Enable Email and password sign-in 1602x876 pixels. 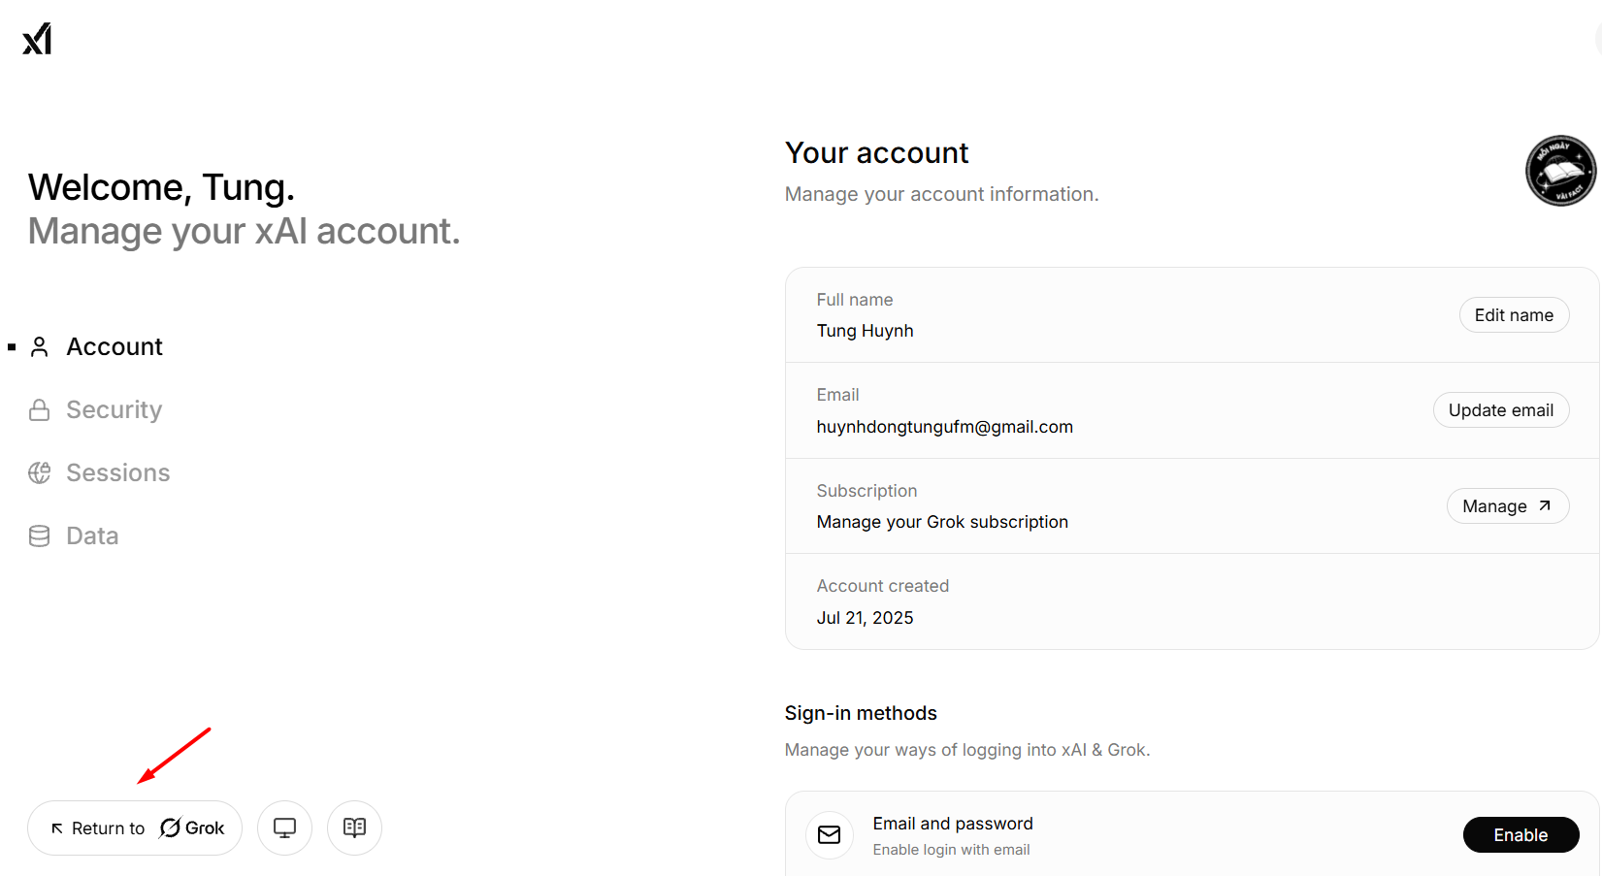click(x=1520, y=835)
